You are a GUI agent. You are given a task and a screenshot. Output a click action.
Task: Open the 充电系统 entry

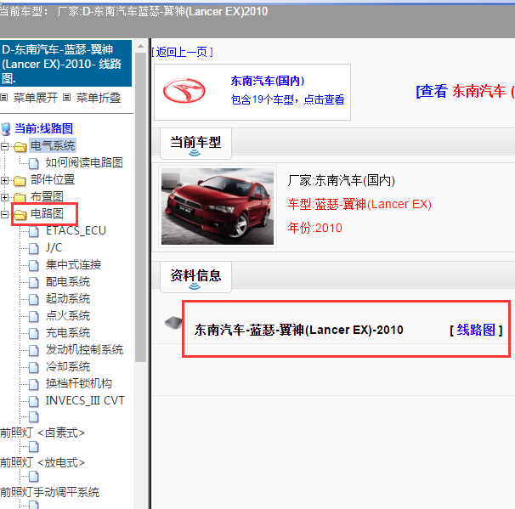[68, 333]
